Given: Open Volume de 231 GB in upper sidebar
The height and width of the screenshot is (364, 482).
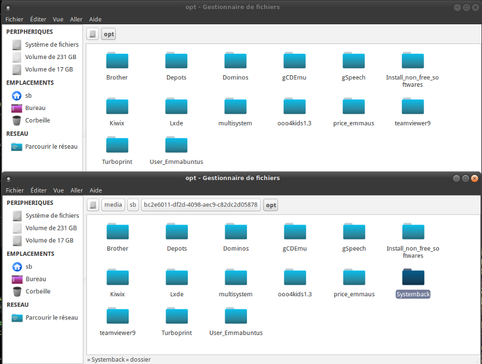Looking at the screenshot, I should click(x=45, y=57).
